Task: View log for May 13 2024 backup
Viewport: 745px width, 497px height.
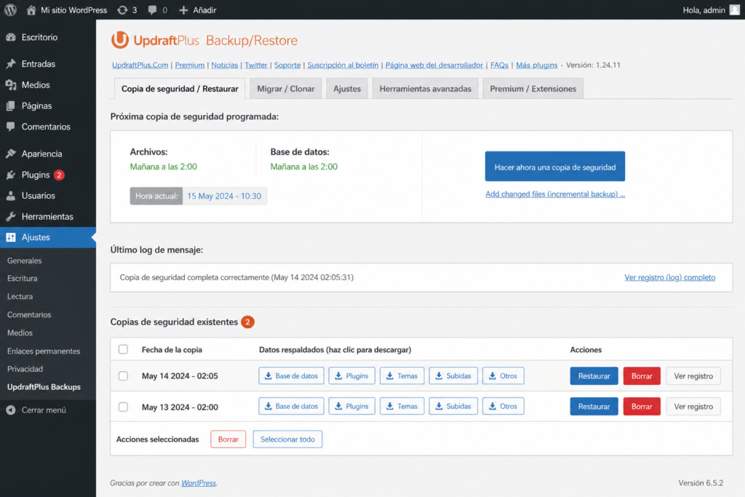Action: [693, 406]
